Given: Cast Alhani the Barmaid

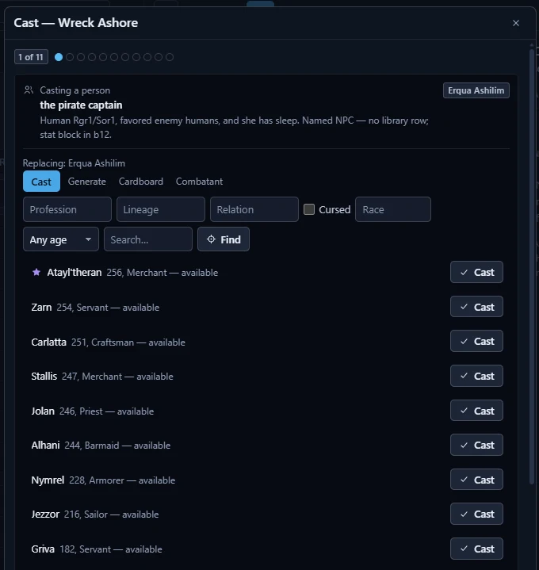Looking at the screenshot, I should [x=476, y=445].
